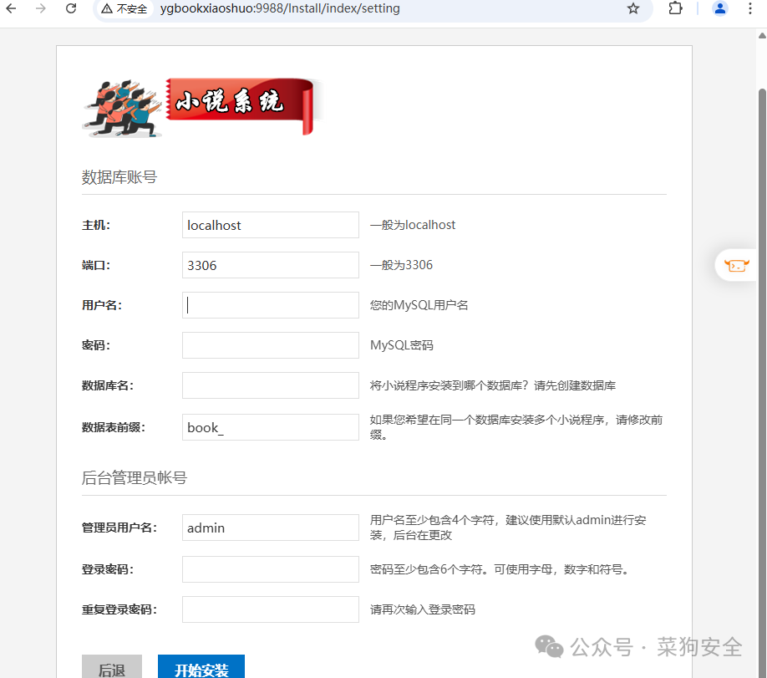Click the 数据库账号 section heading
The height and width of the screenshot is (678, 767).
pos(119,177)
